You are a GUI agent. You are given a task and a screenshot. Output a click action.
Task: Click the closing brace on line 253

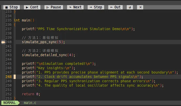point(15,98)
